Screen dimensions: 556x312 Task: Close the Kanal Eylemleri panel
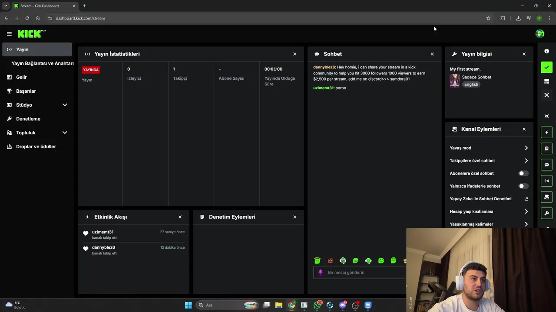[x=524, y=129]
